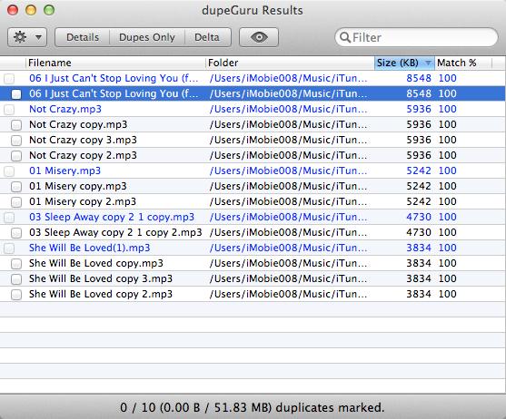Select the Not Crazy.mp3 reference row
The width and height of the screenshot is (506, 419).
pyautogui.click(x=253, y=109)
